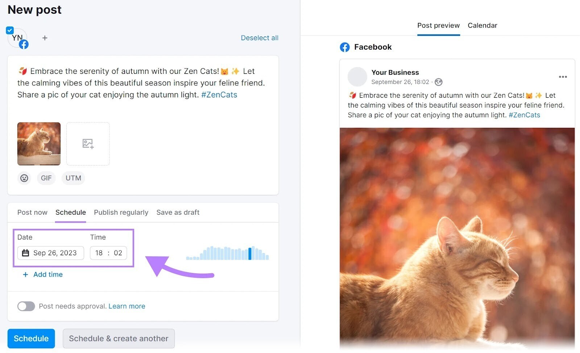
Task: Click the calendar icon in Date field
Action: (x=25, y=253)
